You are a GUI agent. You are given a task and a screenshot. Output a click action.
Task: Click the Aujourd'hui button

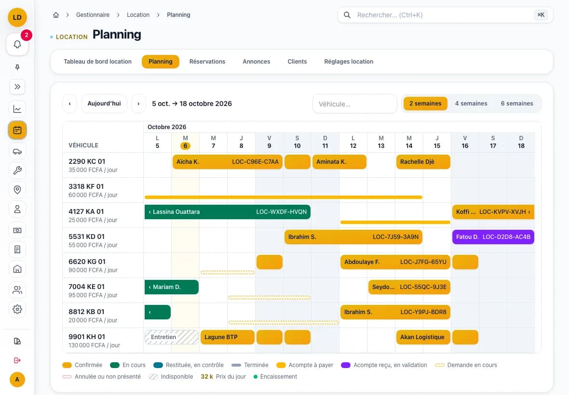point(104,104)
